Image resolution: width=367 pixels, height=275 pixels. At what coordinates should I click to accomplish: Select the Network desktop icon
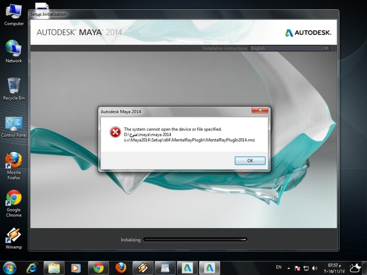coord(14,52)
